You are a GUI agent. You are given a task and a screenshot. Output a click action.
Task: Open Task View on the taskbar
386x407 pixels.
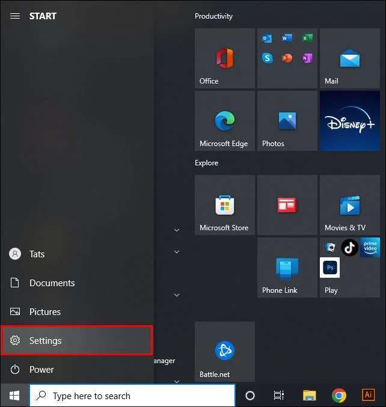pyautogui.click(x=279, y=396)
